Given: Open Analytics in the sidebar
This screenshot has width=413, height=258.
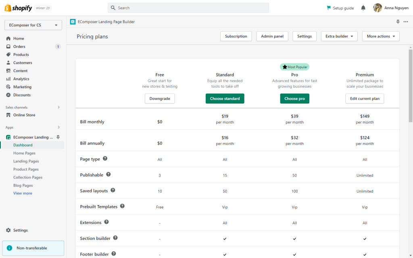Looking at the screenshot, I should coord(21,79).
